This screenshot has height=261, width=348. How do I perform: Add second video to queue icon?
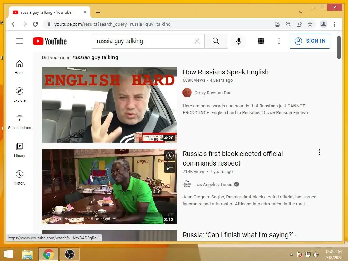[x=170, y=168]
